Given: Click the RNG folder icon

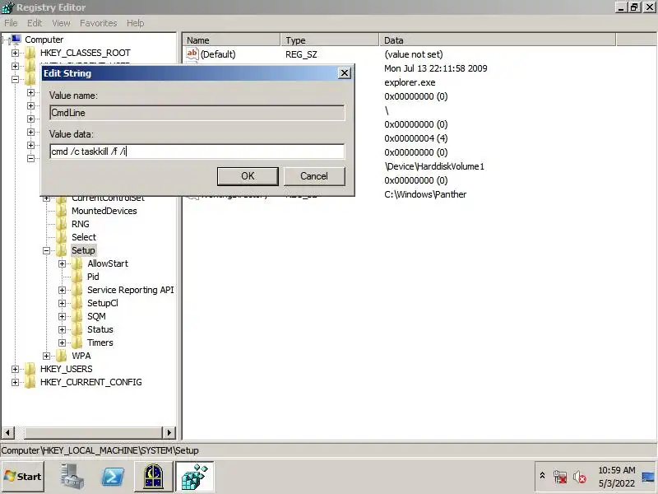Looking at the screenshot, I should point(62,224).
